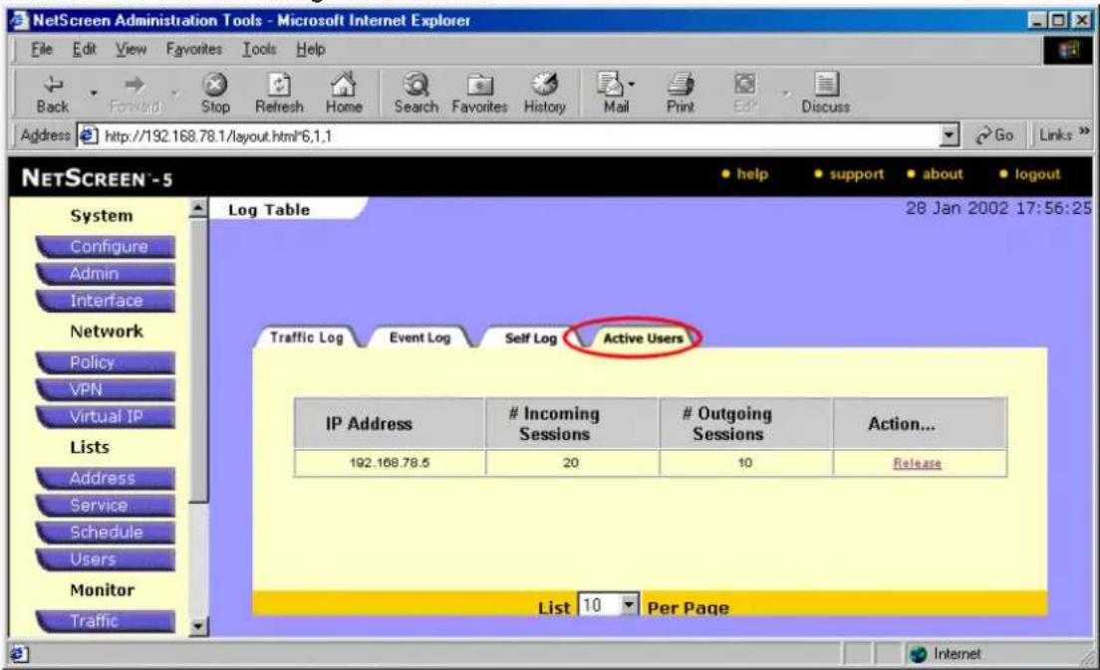Open the Configure system page
This screenshot has width=1100, height=670.
tap(106, 247)
